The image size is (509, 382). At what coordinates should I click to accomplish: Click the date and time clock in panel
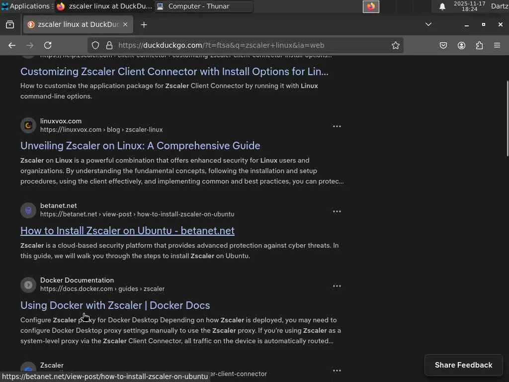coord(469,6)
